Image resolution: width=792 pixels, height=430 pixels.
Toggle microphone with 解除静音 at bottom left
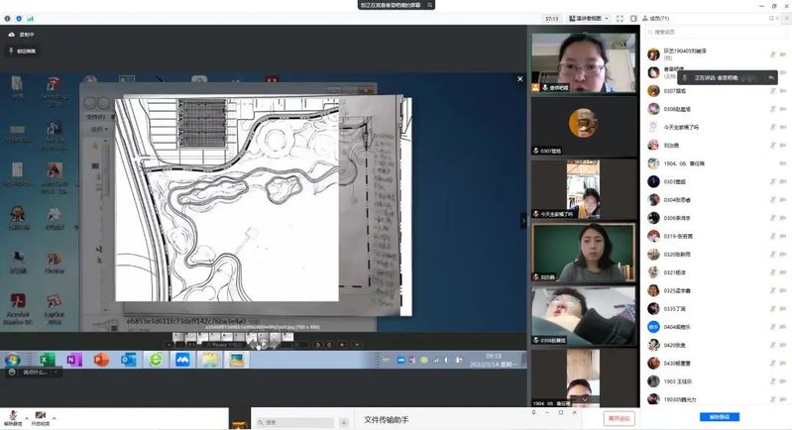point(12,416)
